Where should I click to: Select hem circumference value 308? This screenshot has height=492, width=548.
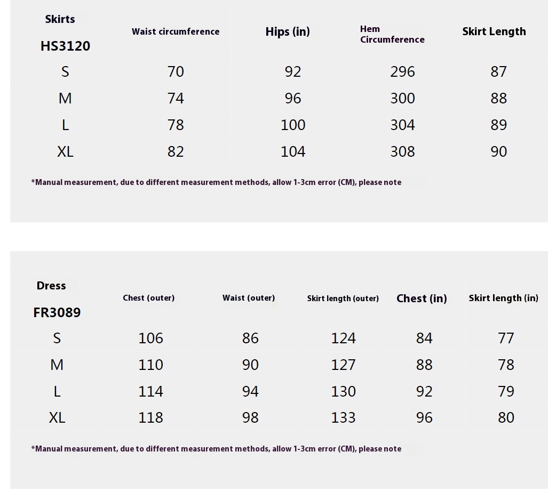click(402, 152)
